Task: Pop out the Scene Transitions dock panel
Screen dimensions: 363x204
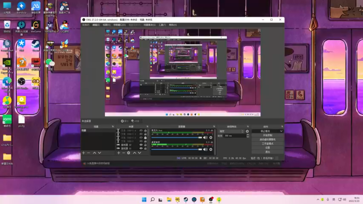Action: (248, 126)
